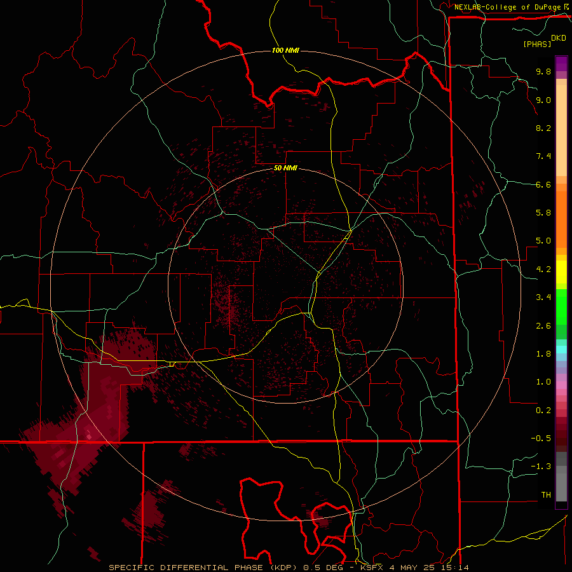Click the 5.0 legend value
Viewport: 572px width, 572px height.
543,241
